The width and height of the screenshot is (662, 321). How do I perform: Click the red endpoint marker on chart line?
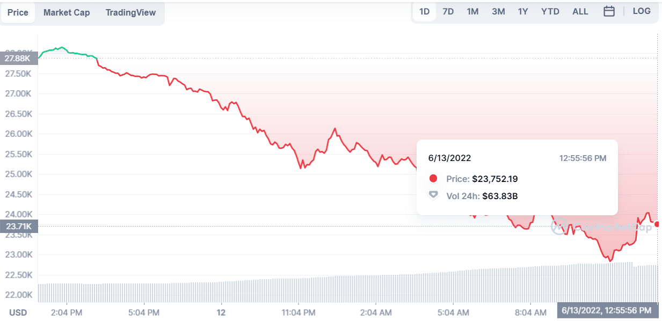pos(657,224)
